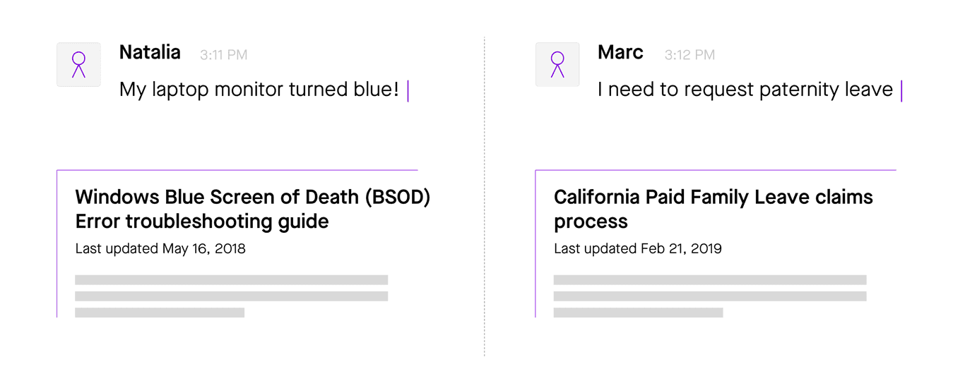The width and height of the screenshot is (965, 381).
Task: Open the California Paid Family Leave claims title
Action: (713, 209)
